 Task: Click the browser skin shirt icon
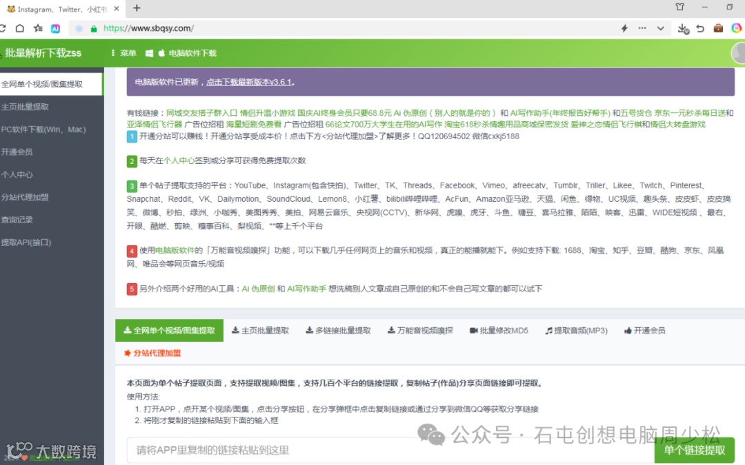point(680,7)
